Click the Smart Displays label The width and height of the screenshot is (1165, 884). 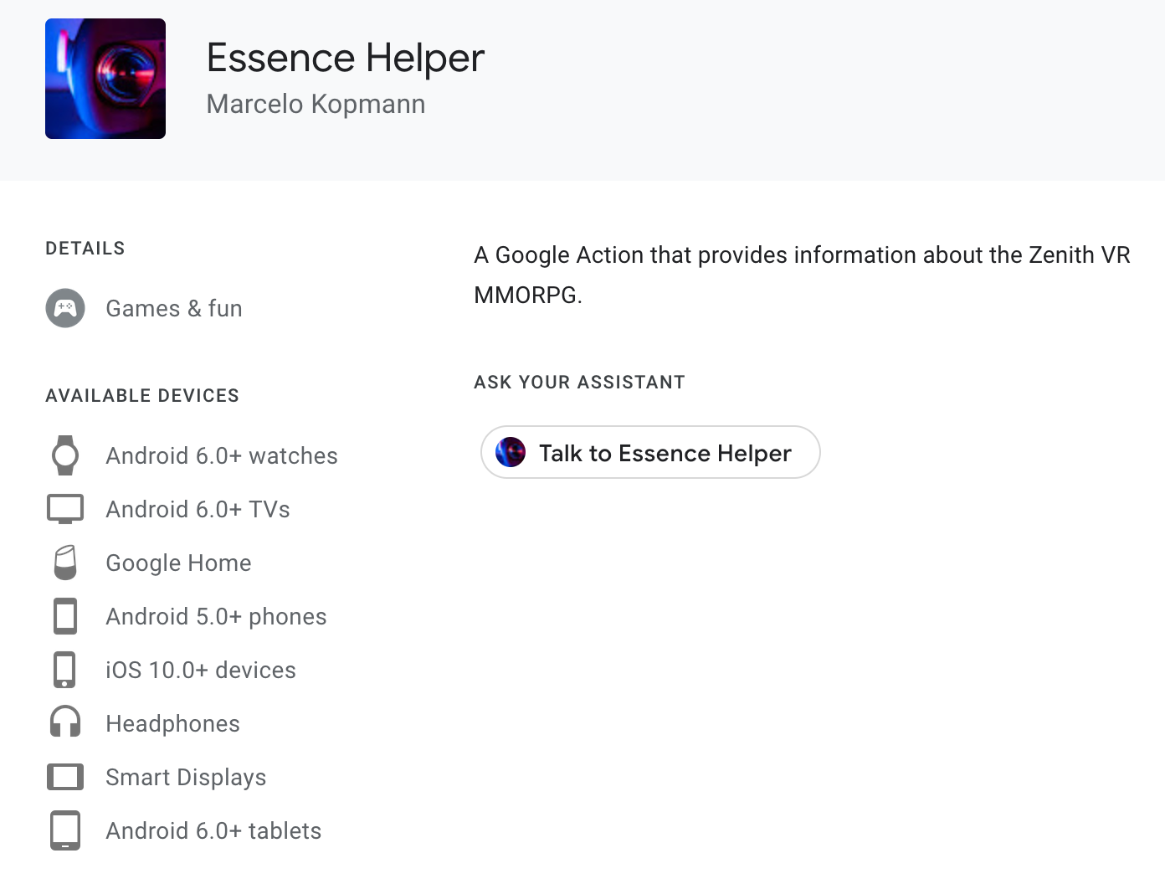pyautogui.click(x=186, y=777)
